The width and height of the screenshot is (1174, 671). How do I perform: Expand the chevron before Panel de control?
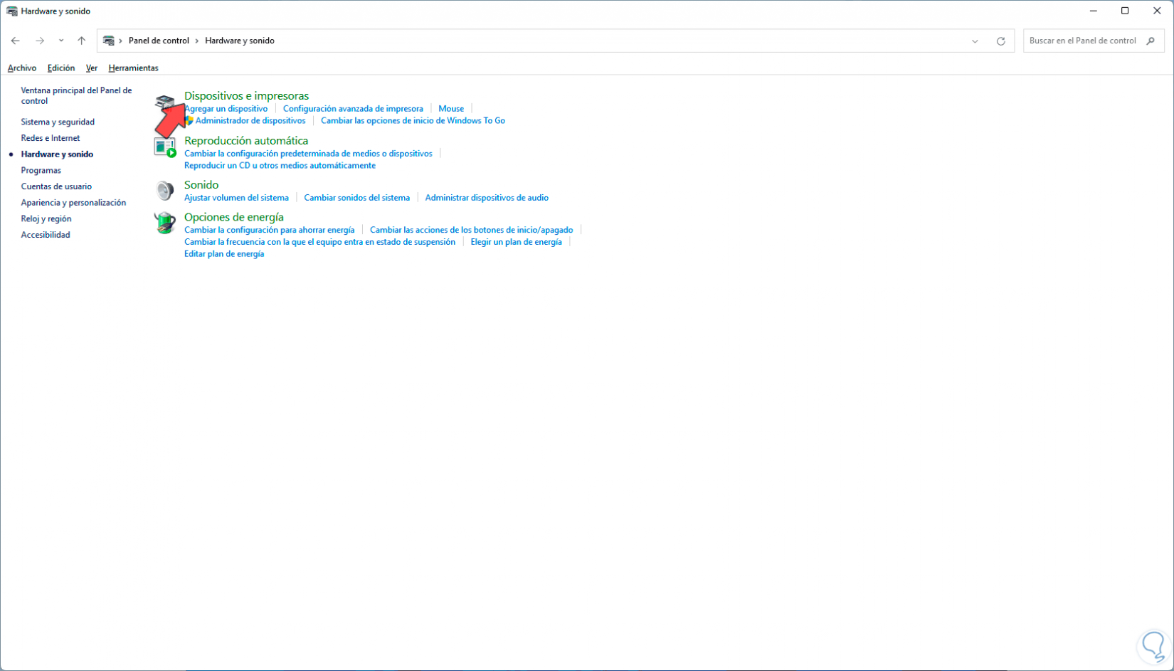pyautogui.click(x=121, y=41)
